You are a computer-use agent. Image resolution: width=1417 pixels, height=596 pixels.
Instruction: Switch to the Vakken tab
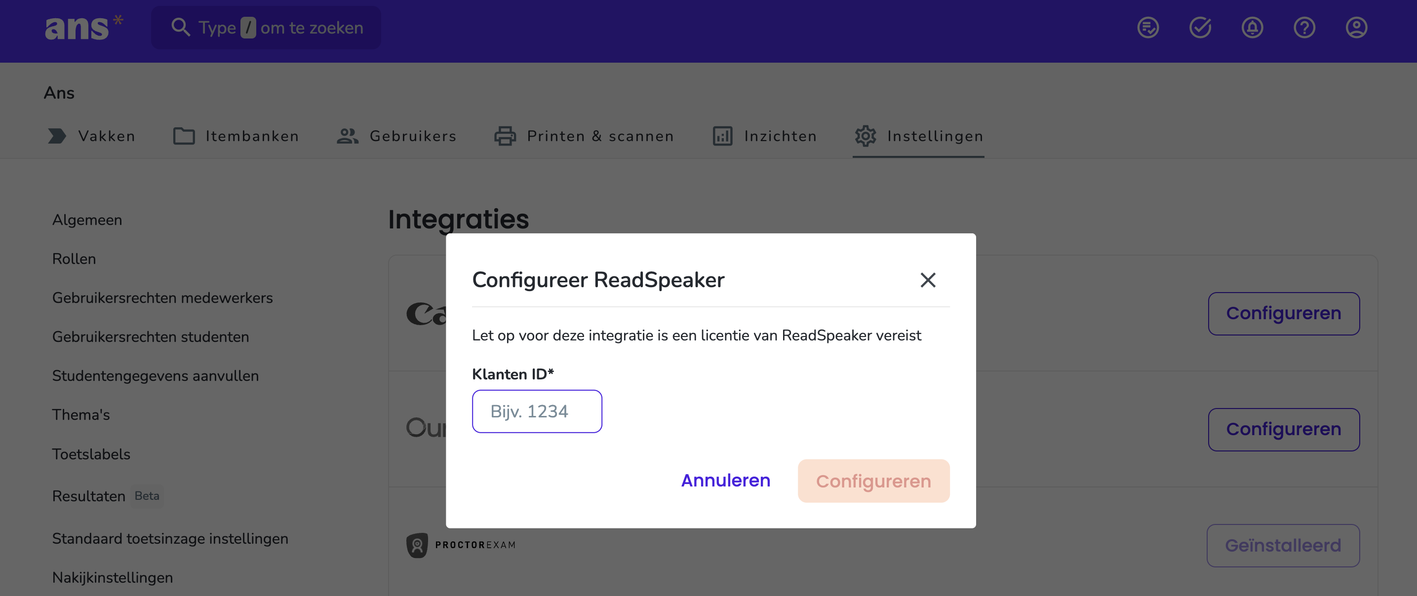pos(90,136)
